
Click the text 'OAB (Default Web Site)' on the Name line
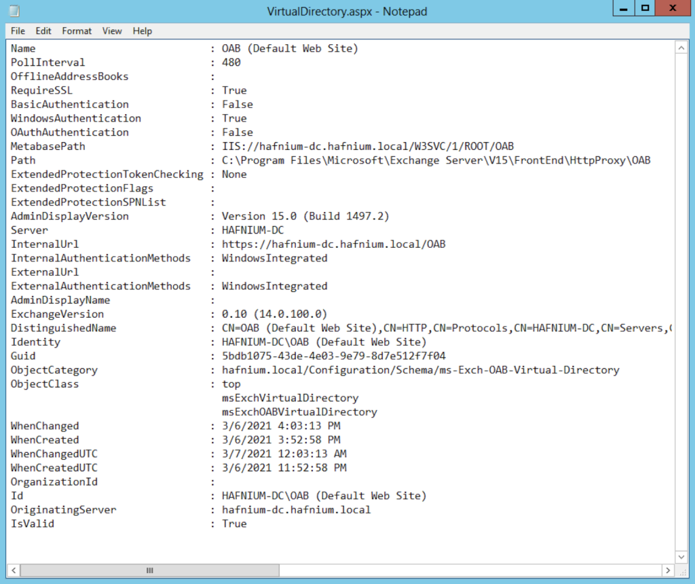click(290, 48)
